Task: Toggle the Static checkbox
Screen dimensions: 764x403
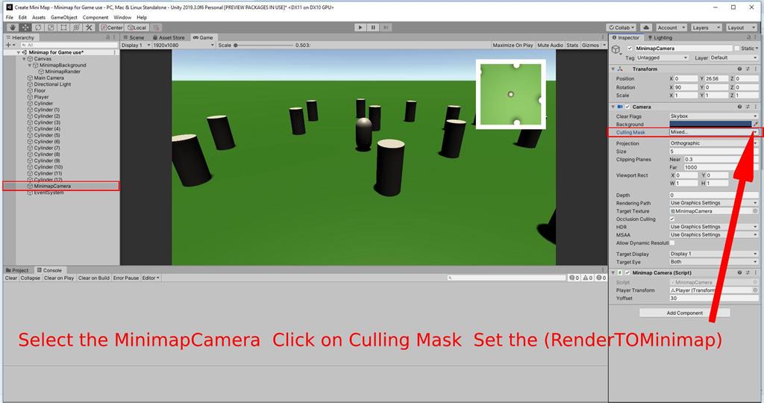Action: tap(736, 49)
